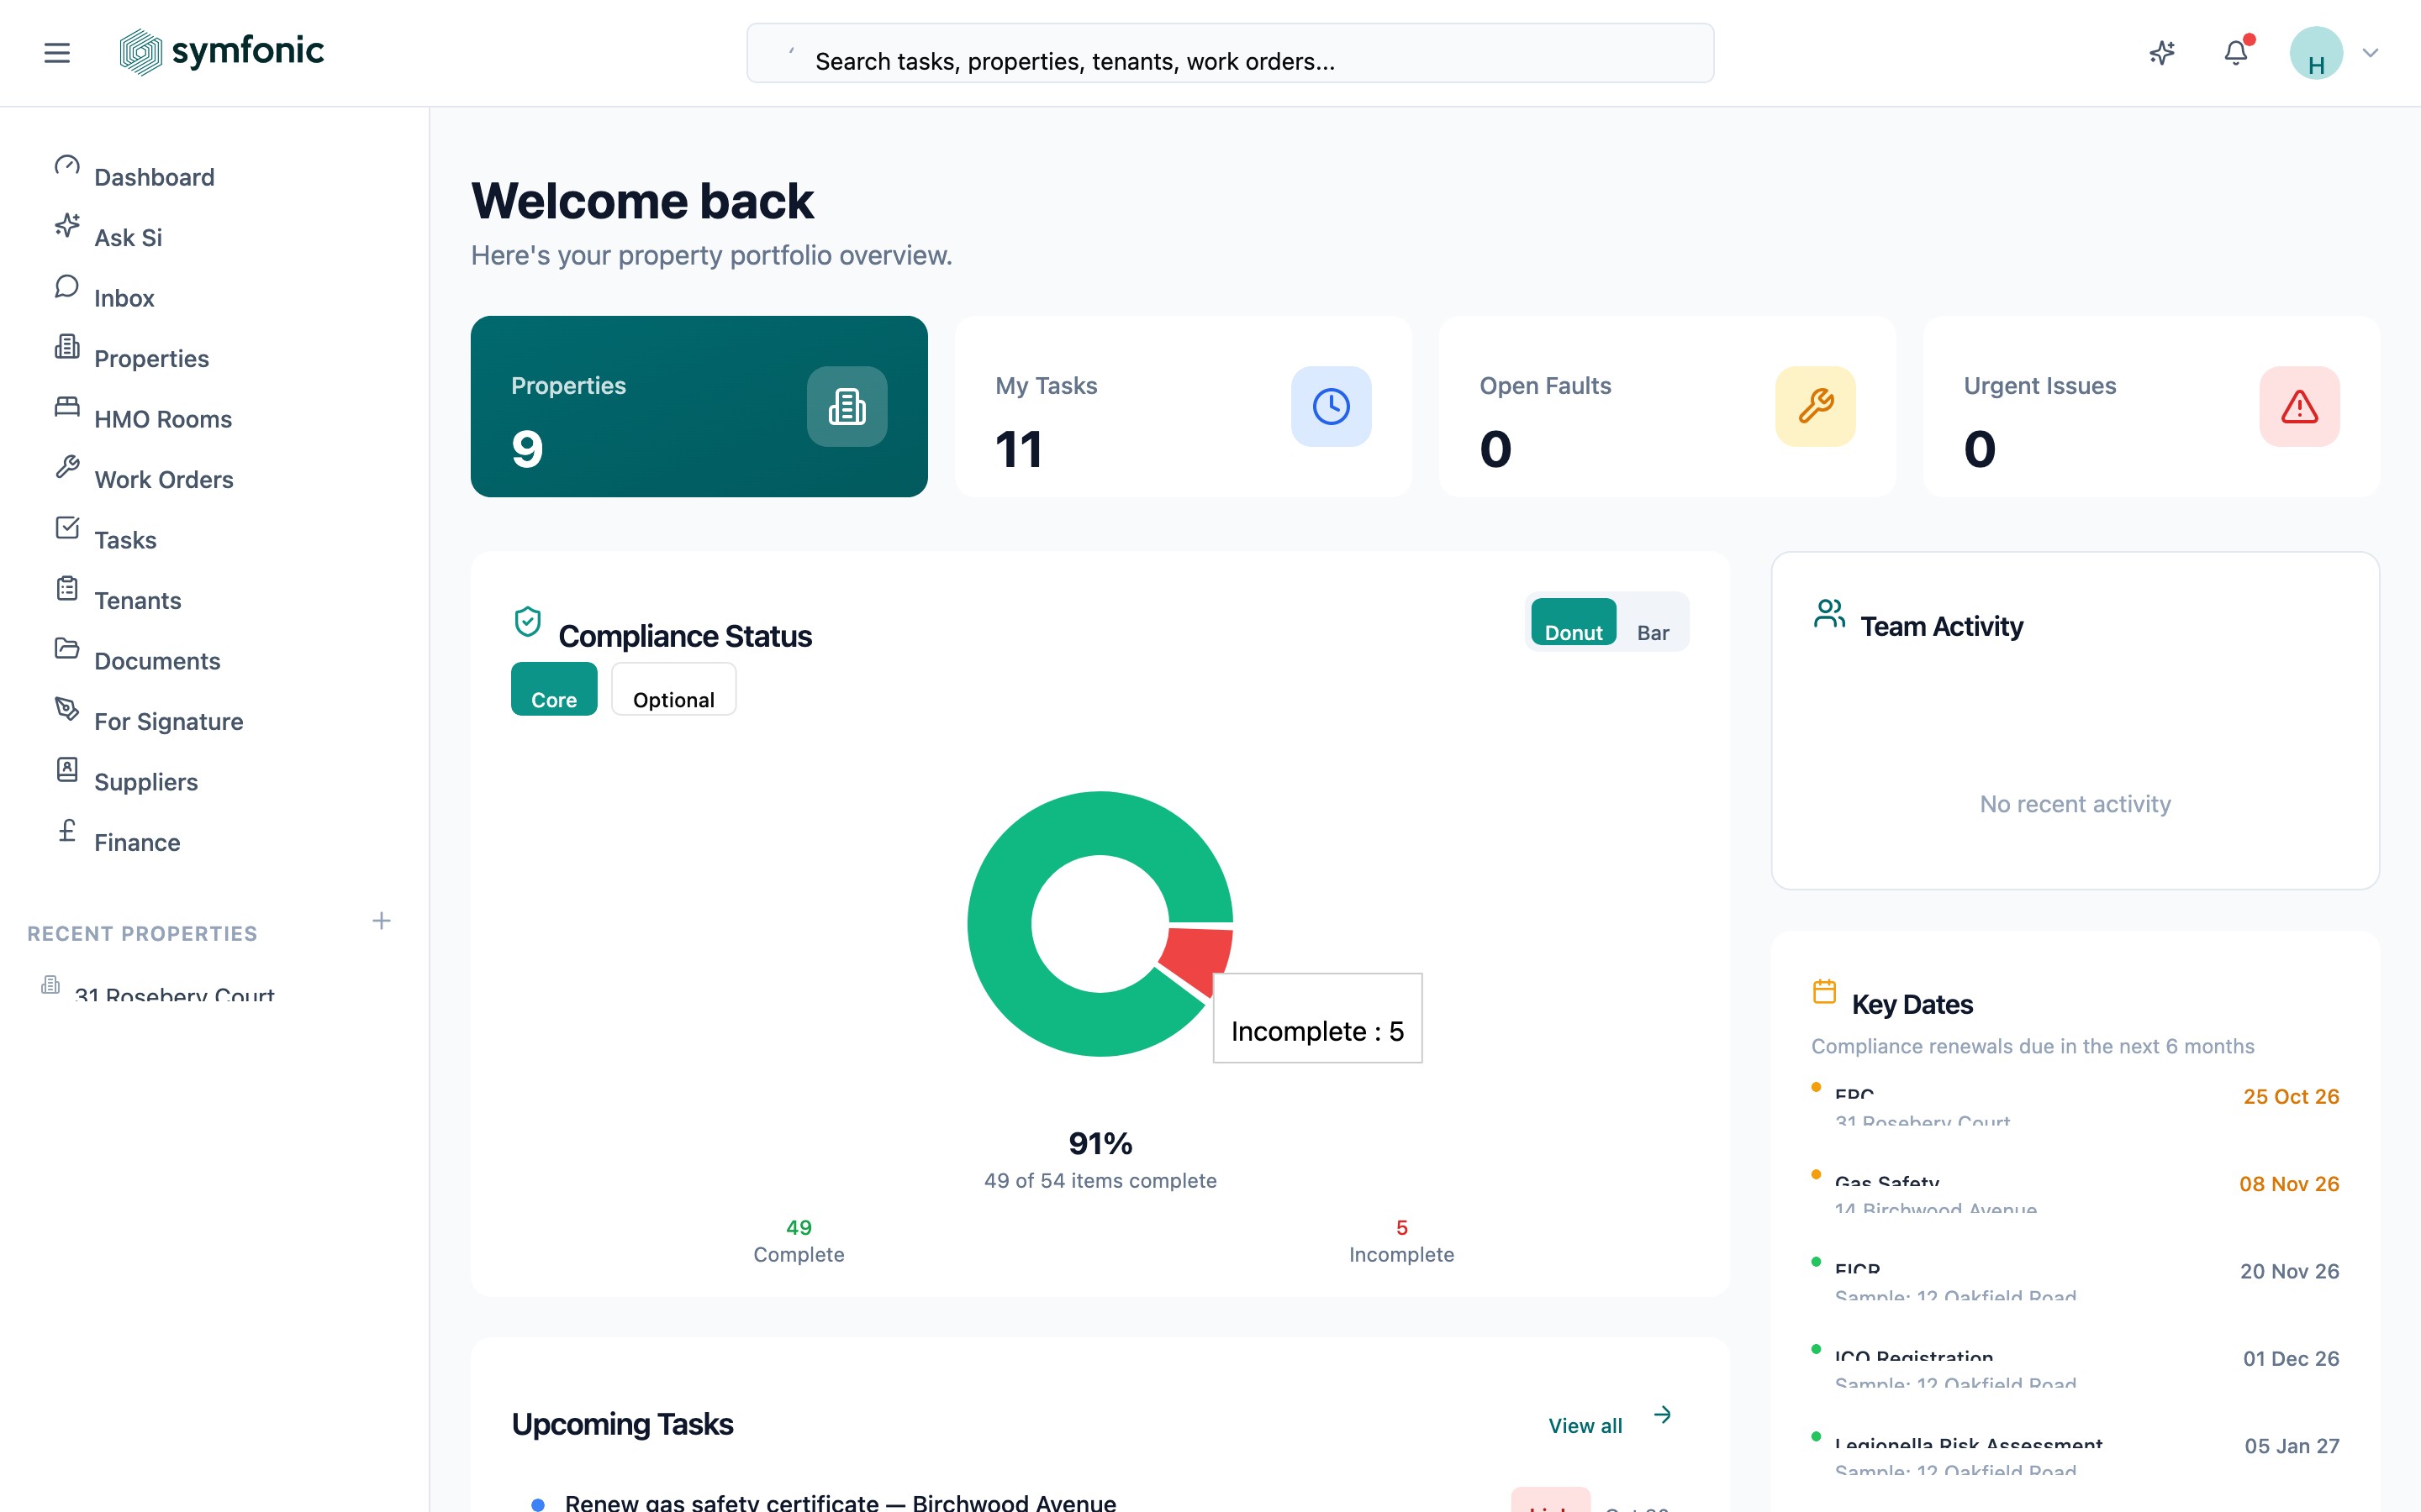Viewport: 2421px width, 1512px height.
Task: Click View all upcoming tasks link
Action: [x=1585, y=1425]
